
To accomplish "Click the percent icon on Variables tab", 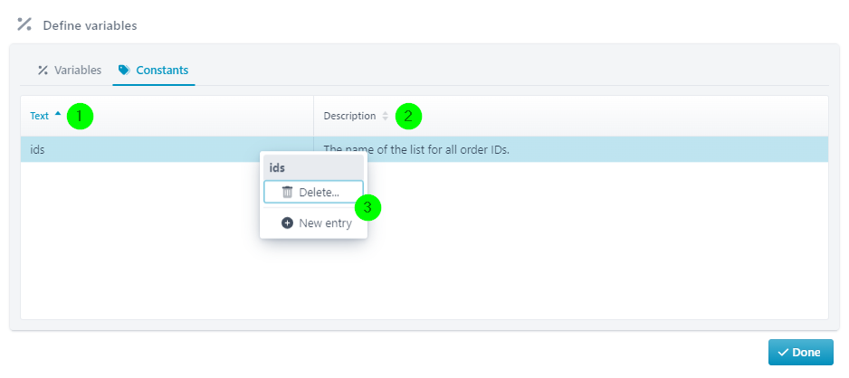I will 43,71.
